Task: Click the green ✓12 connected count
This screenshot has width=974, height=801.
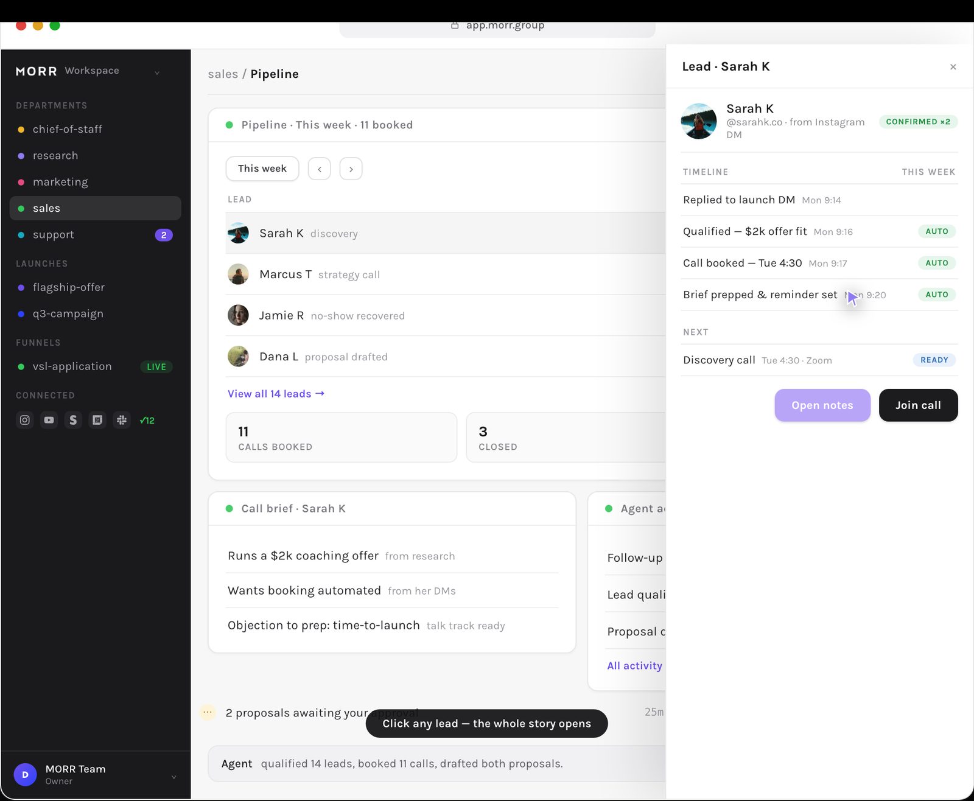Action: coord(147,421)
